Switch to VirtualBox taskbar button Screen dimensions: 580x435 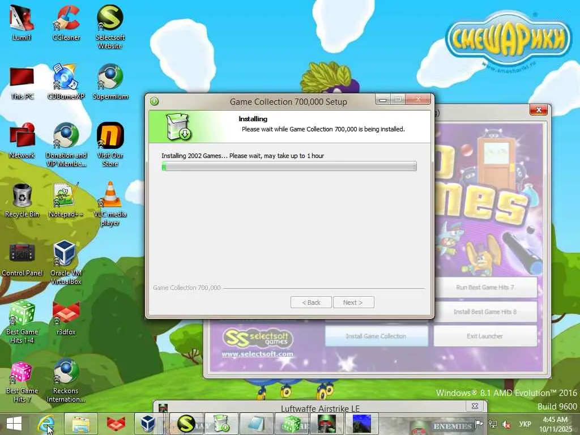pos(148,424)
